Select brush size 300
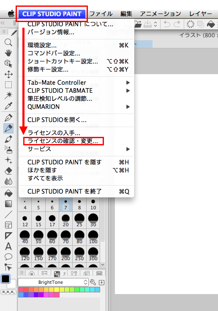This screenshot has height=311, width=218. point(93,254)
